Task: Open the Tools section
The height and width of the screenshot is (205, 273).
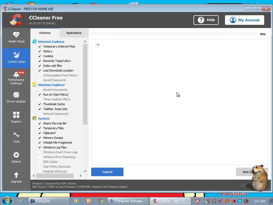Action: tap(16, 138)
